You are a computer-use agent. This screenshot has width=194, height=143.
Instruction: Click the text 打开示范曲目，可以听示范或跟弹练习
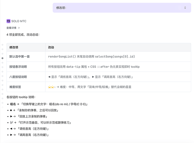[45, 123]
